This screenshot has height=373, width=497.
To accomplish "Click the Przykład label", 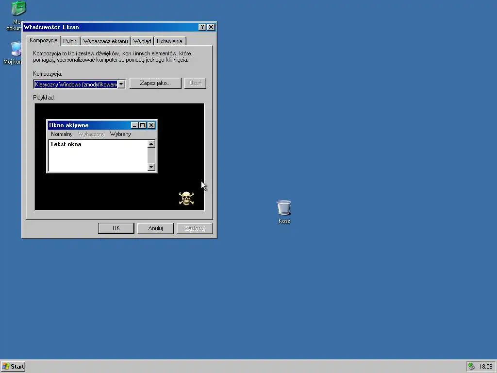I will tap(44, 98).
